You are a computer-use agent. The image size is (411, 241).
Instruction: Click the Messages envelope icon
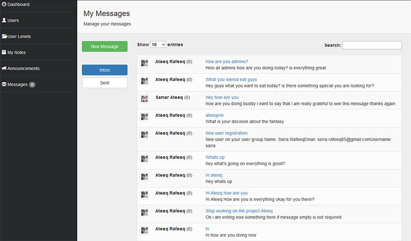coord(4,84)
